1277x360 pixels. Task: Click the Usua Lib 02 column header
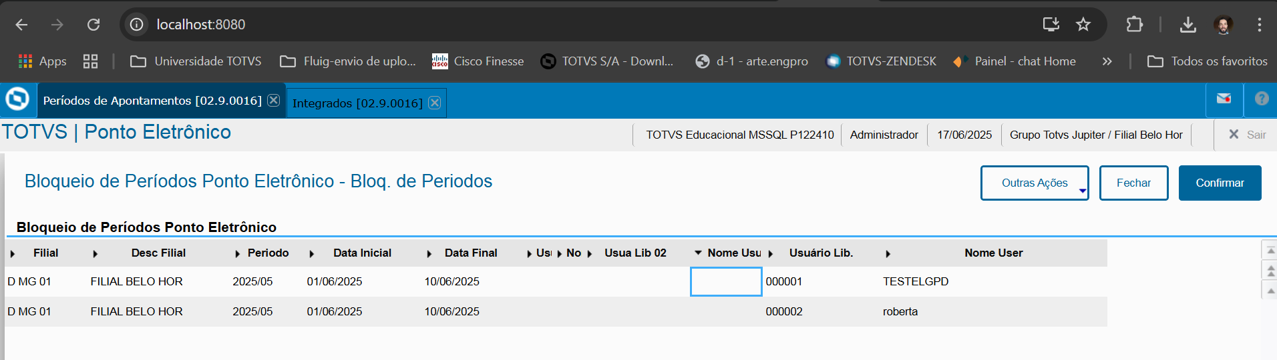pos(635,253)
